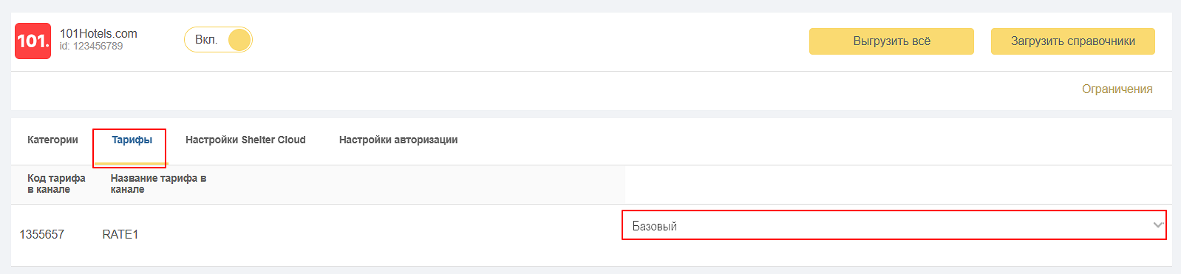The width and height of the screenshot is (1181, 274).
Task: Click the Код тарифа в канале header
Action: 56,184
